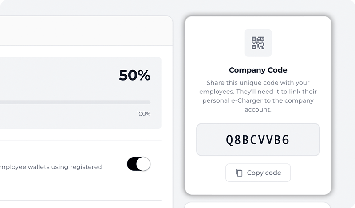Click the 50% percentage value

click(134, 76)
